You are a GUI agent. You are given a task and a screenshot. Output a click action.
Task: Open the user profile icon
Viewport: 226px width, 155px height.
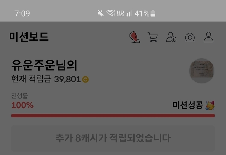click(x=208, y=37)
